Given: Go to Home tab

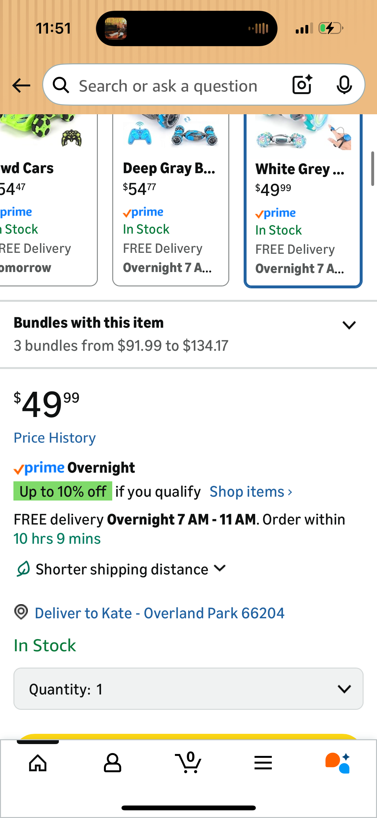Looking at the screenshot, I should pyautogui.click(x=38, y=763).
